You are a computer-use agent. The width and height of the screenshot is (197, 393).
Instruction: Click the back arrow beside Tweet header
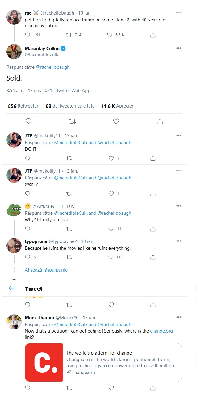click(x=11, y=288)
